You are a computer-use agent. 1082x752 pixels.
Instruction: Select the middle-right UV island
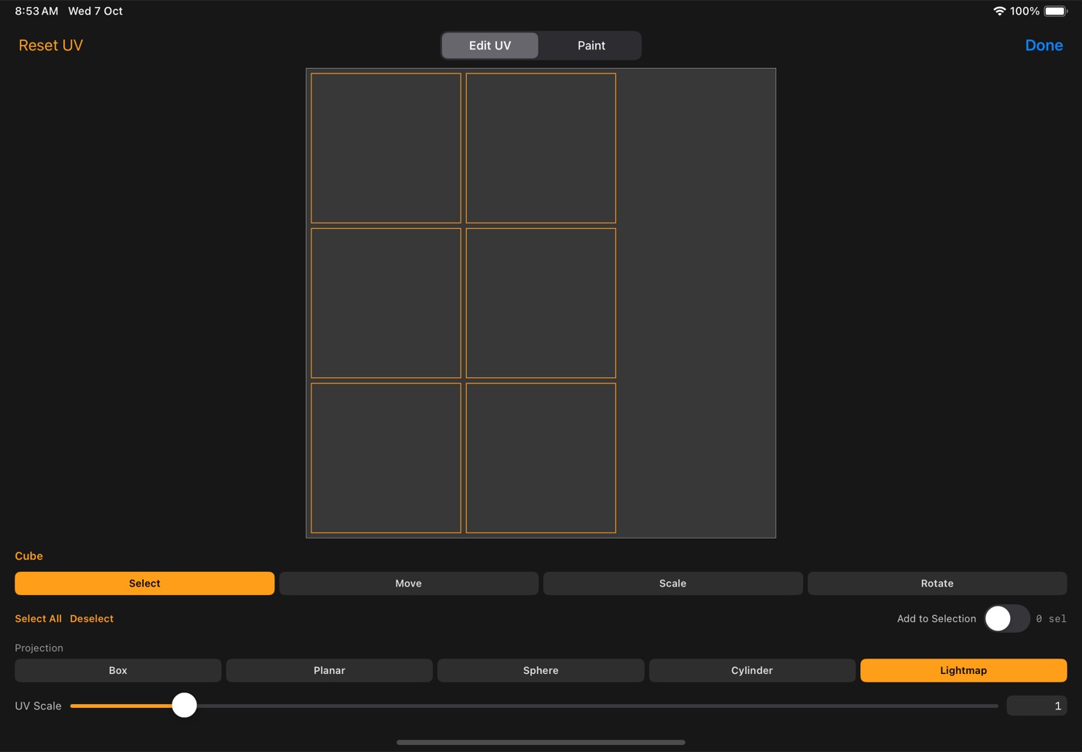click(541, 303)
